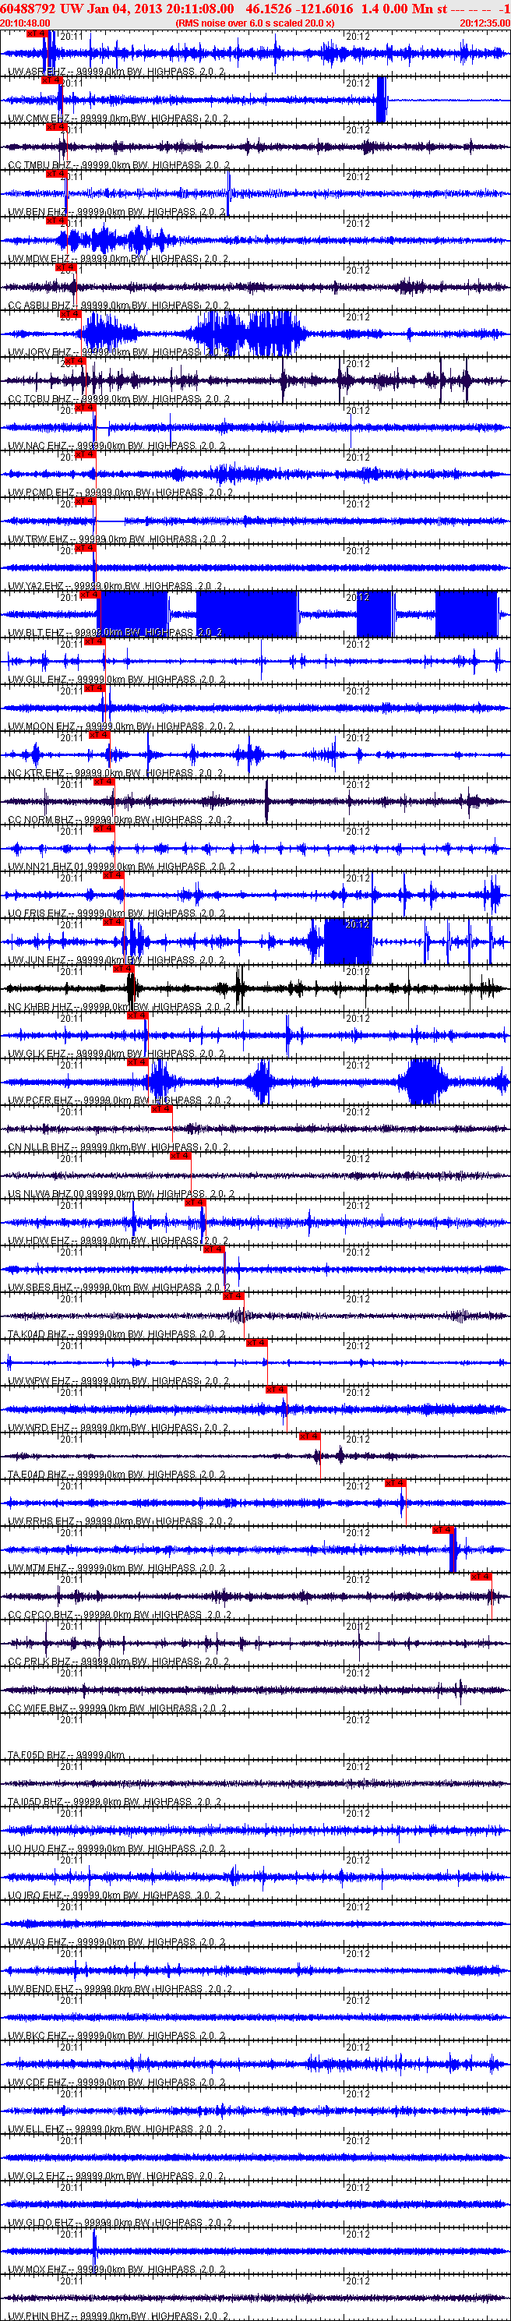Click the red pick marker on UW RRHS trace
Image resolution: width=511 pixels, height=2321 pixels.
[395, 1483]
